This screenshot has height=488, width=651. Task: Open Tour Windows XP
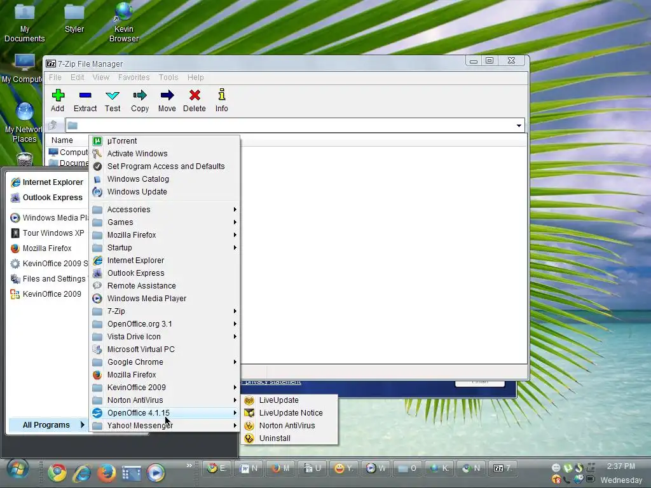(x=47, y=233)
